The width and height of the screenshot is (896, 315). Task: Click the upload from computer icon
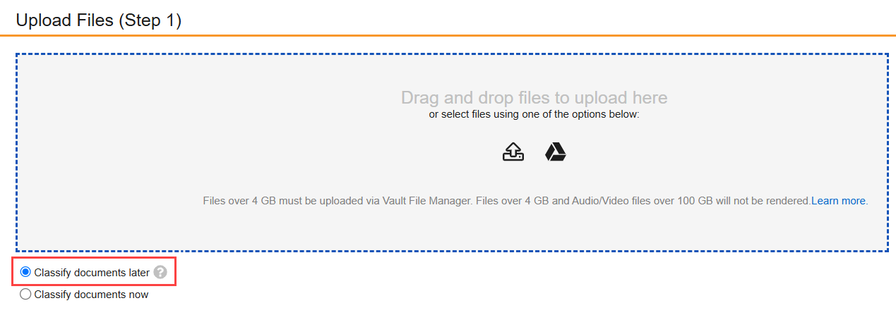click(513, 152)
